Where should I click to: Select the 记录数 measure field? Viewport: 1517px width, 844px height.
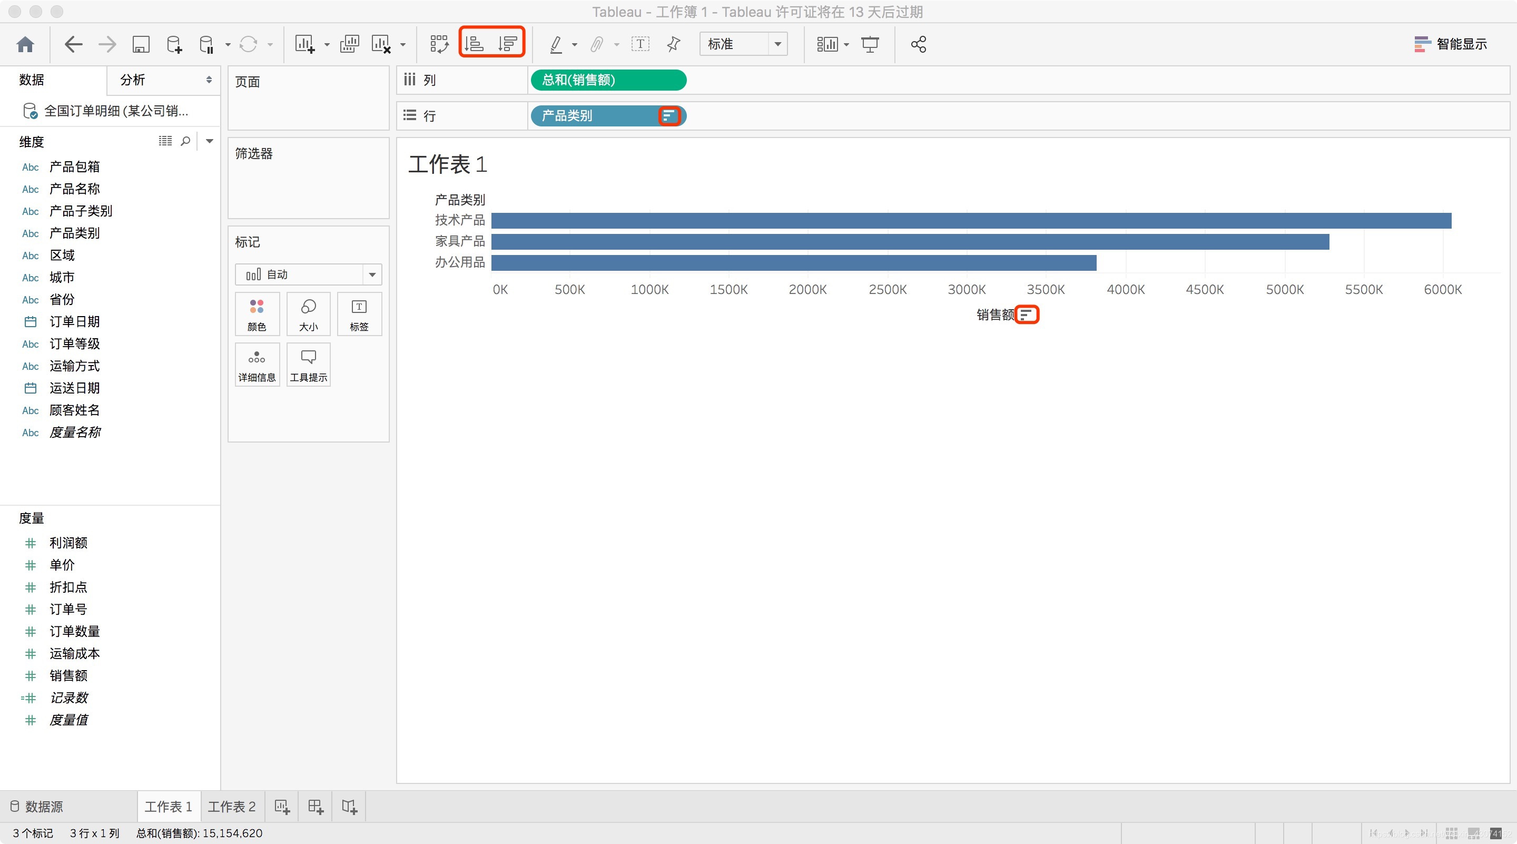[x=68, y=698]
